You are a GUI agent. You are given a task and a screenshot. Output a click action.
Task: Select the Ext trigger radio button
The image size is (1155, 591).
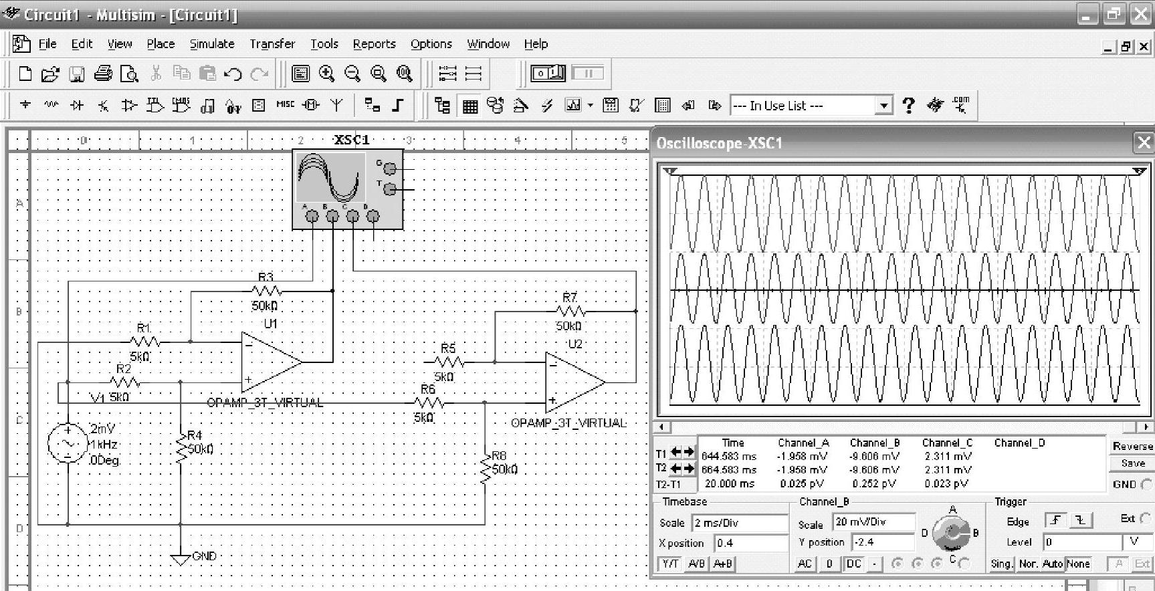[1144, 518]
